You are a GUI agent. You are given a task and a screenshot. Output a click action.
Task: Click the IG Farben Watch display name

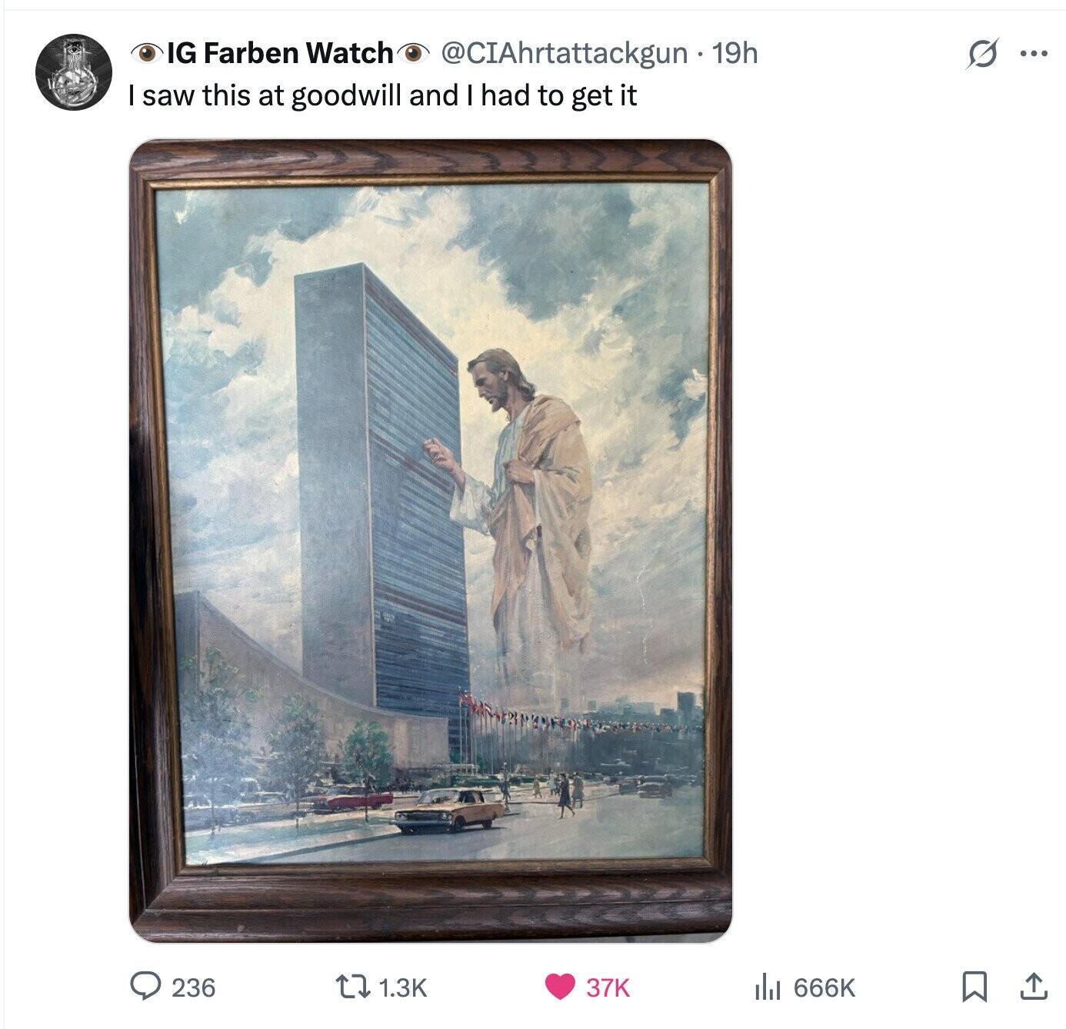point(280,53)
